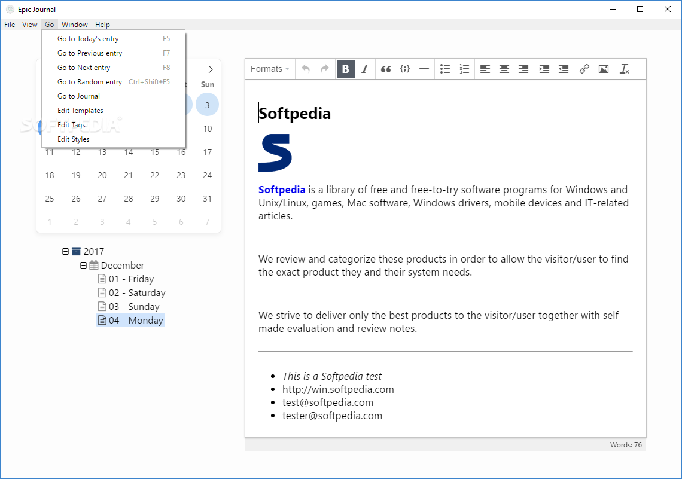
Task: Click the 'test@softpedia.com' bullet
Action: click(x=327, y=402)
